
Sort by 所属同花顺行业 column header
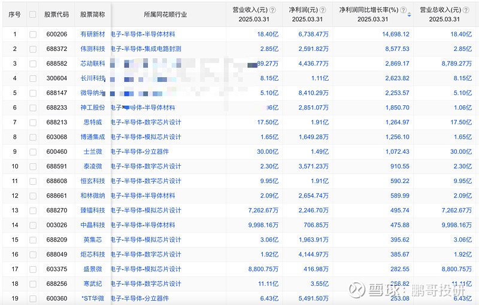point(165,14)
